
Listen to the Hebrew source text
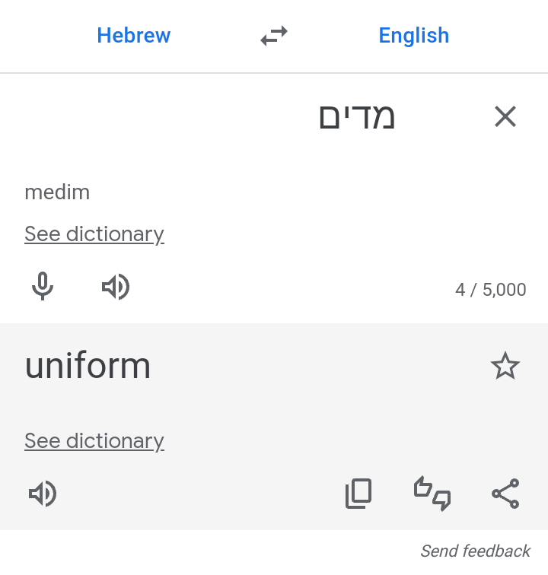point(116,287)
